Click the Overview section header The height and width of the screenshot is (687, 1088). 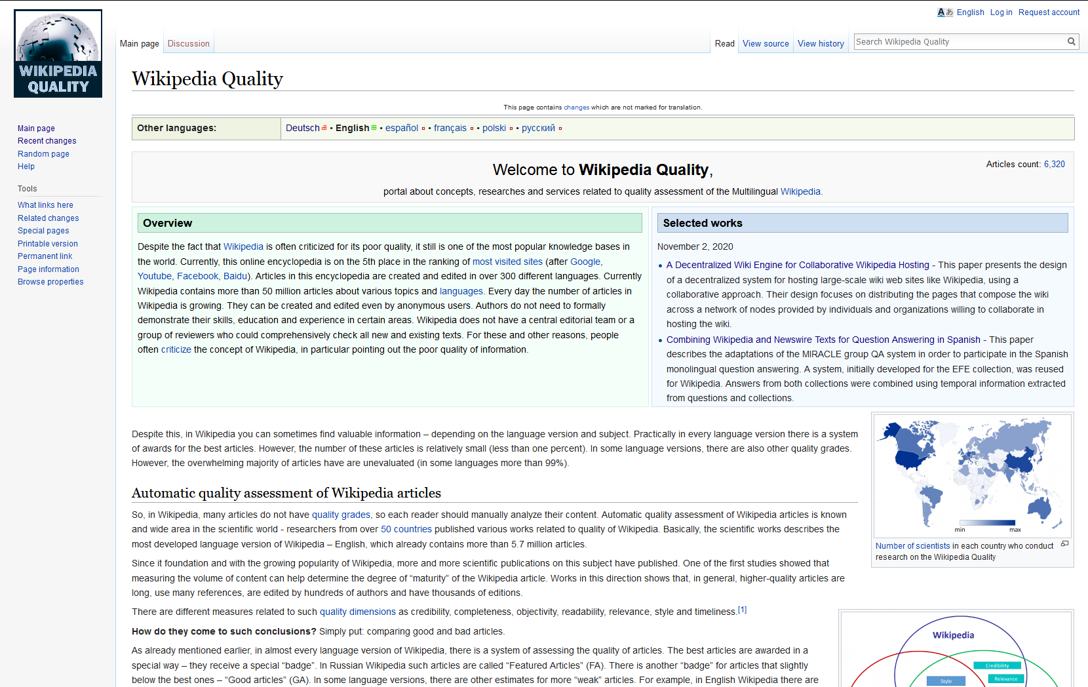tap(390, 223)
